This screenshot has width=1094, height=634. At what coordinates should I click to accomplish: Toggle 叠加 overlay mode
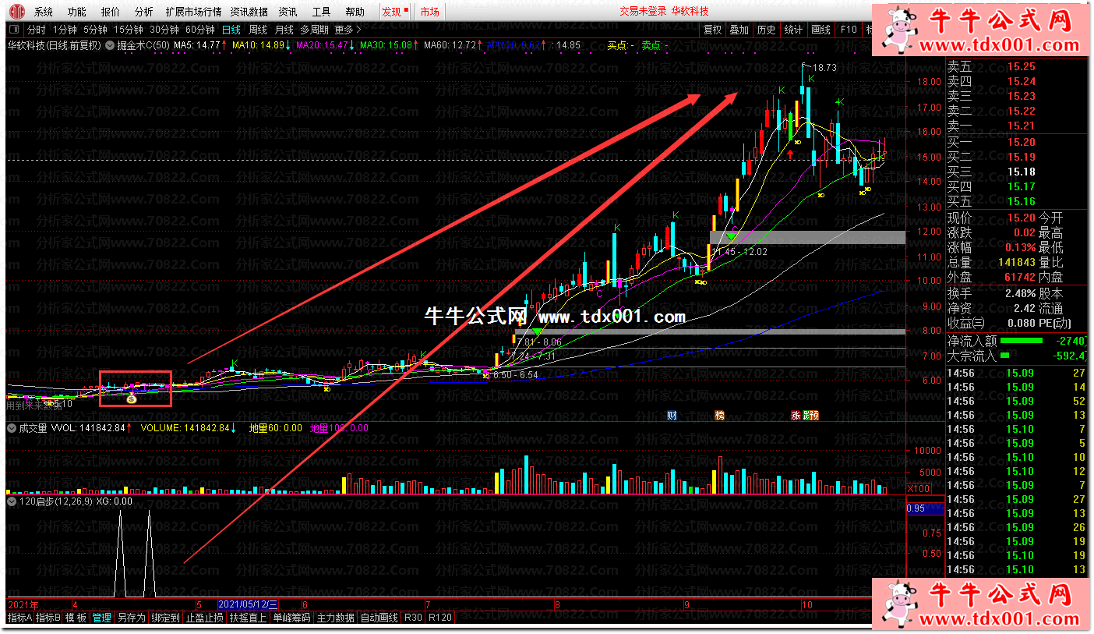(x=739, y=30)
